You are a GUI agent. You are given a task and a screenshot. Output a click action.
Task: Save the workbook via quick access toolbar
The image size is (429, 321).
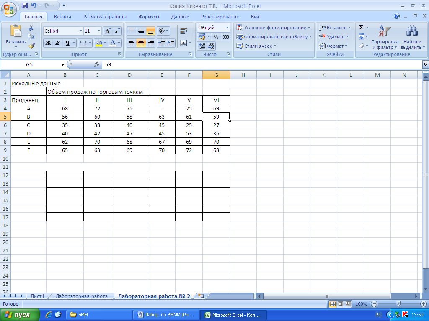pyautogui.click(x=25, y=5)
